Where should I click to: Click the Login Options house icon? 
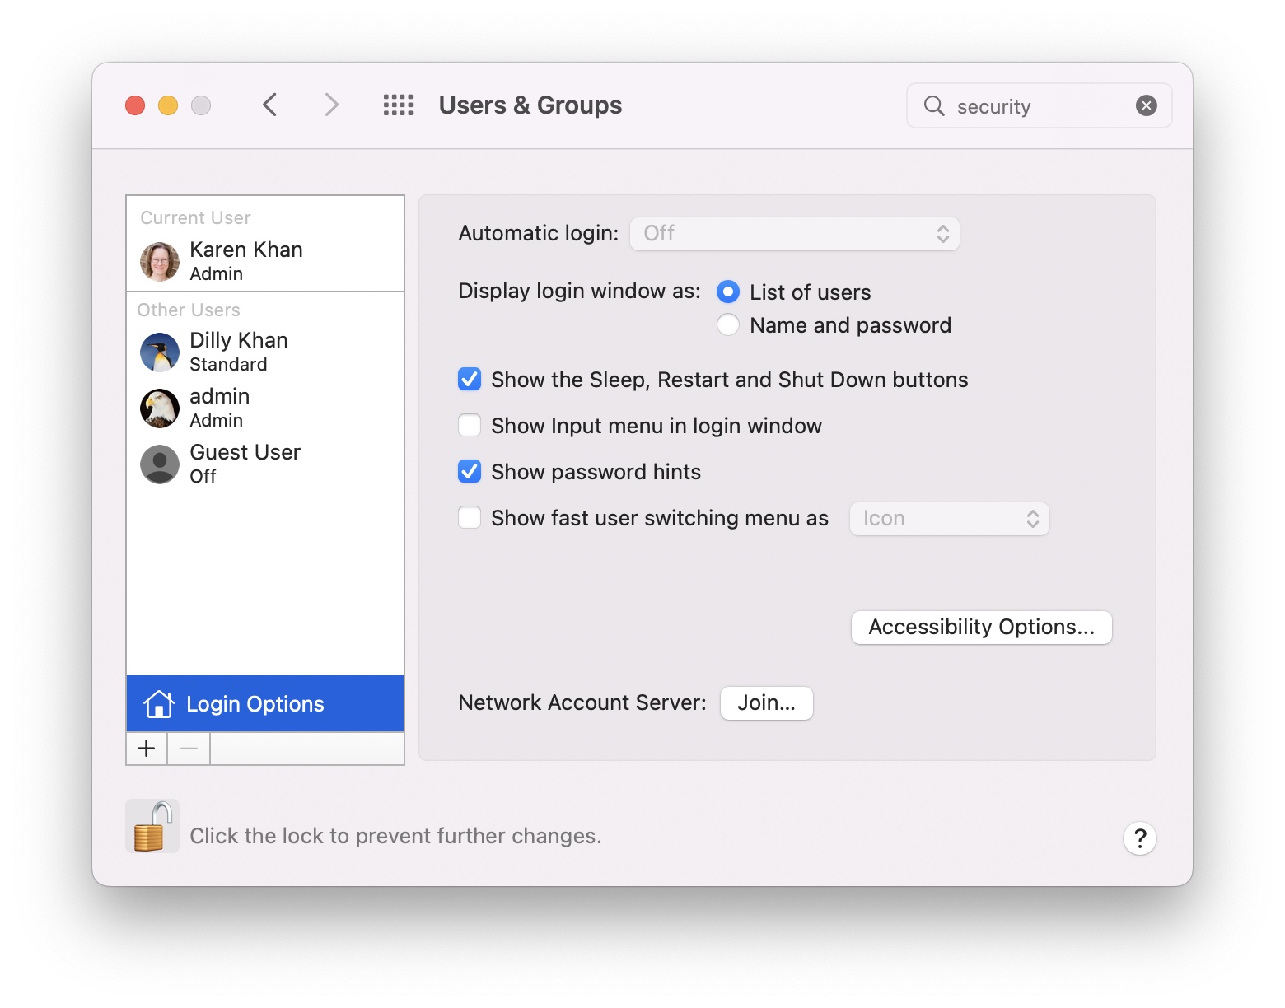(158, 703)
